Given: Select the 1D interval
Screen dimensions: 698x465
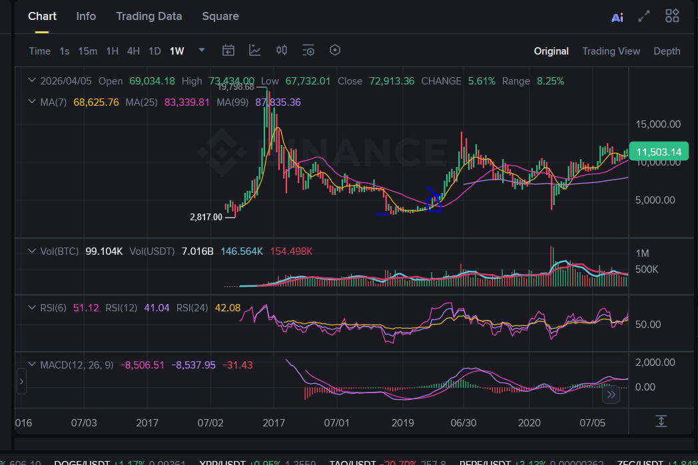Looking at the screenshot, I should (x=155, y=51).
